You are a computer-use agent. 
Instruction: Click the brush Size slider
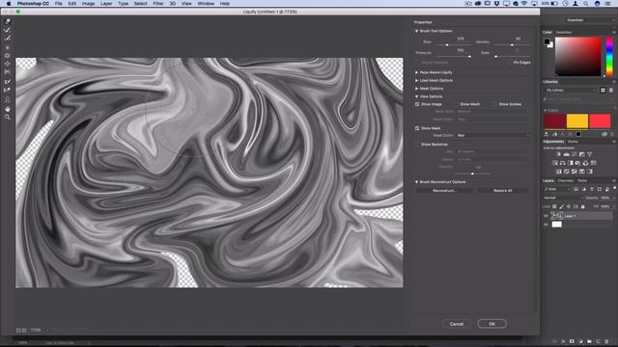point(453,45)
